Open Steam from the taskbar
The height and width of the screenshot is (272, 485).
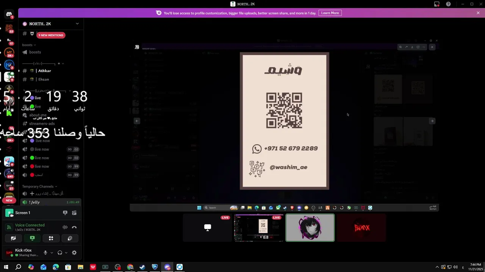[x=142, y=267]
